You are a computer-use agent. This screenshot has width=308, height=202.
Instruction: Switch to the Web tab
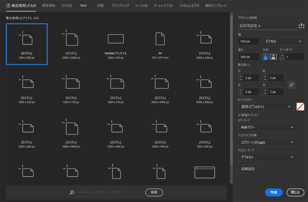(x=83, y=5)
